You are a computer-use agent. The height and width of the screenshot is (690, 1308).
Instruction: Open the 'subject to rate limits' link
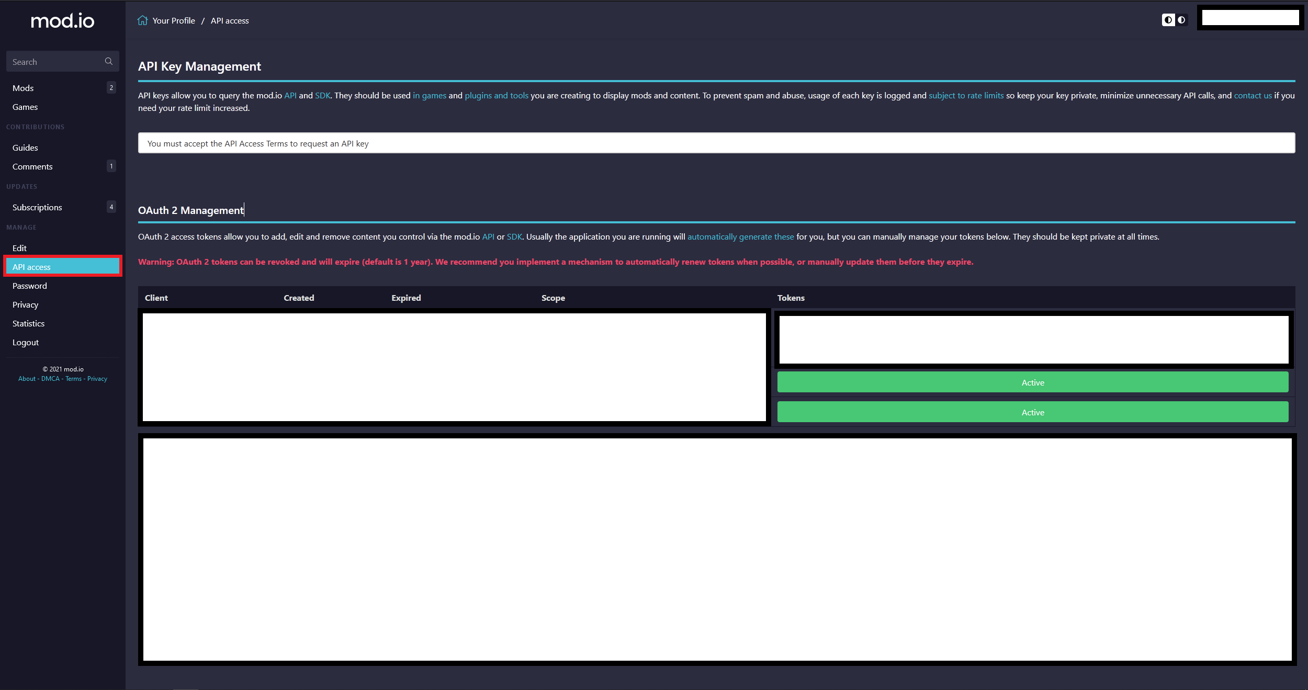pyautogui.click(x=966, y=95)
